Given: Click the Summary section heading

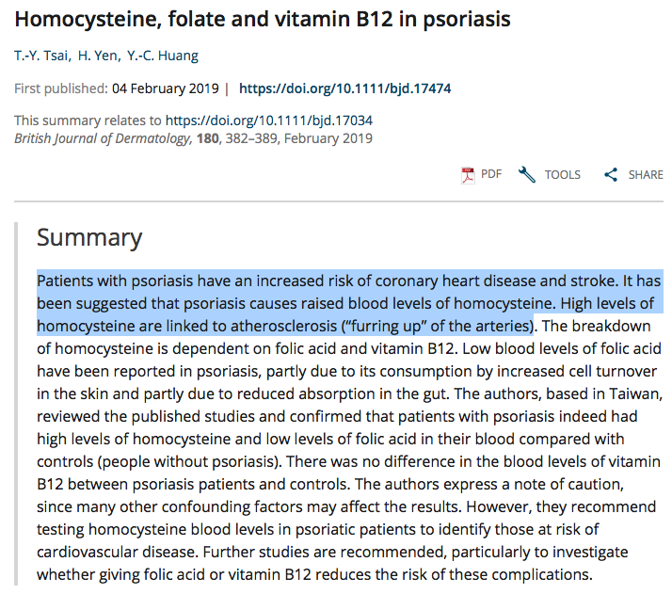Looking at the screenshot, I should pos(89,237).
